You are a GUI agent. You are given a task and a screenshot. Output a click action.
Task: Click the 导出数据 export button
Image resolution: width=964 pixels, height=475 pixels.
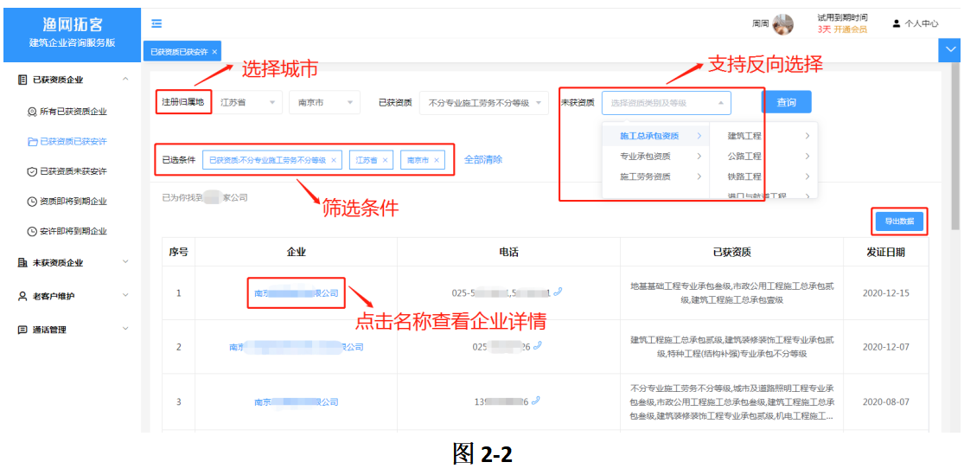(899, 221)
